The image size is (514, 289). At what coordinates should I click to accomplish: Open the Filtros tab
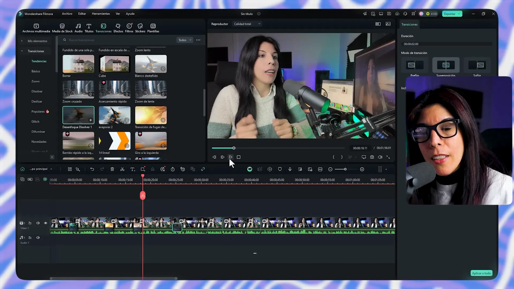click(129, 28)
